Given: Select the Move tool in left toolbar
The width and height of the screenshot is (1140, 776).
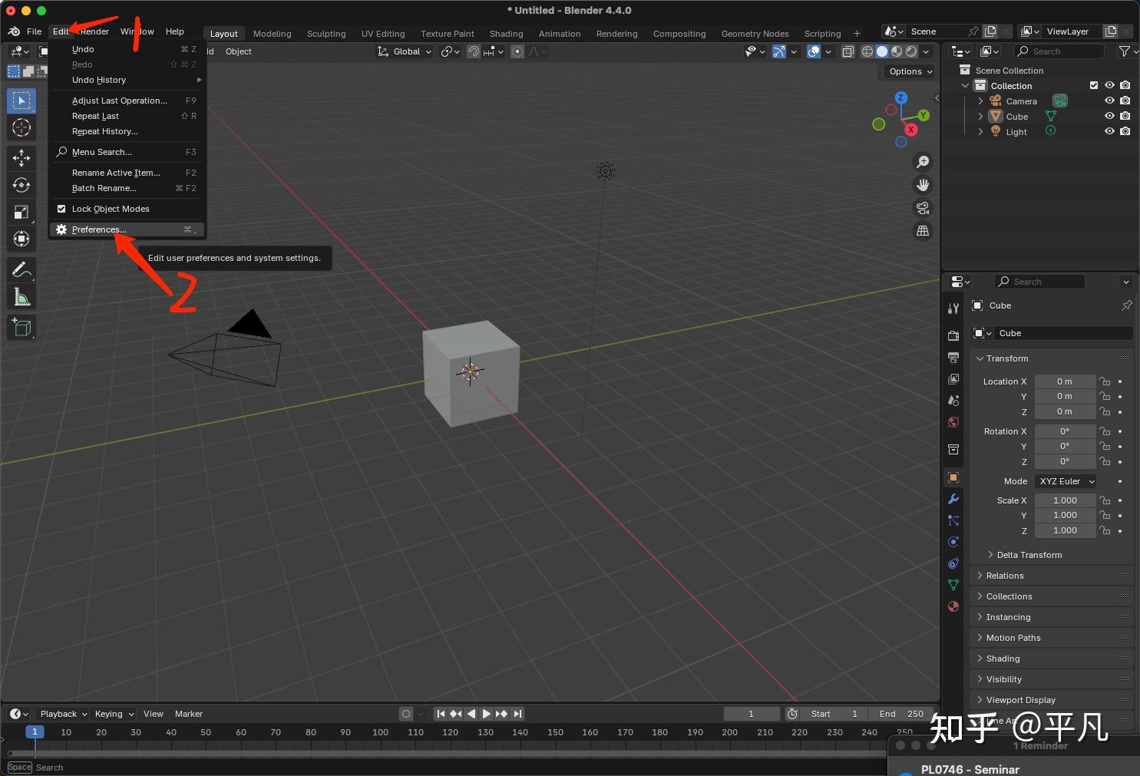Looking at the screenshot, I should (21, 158).
